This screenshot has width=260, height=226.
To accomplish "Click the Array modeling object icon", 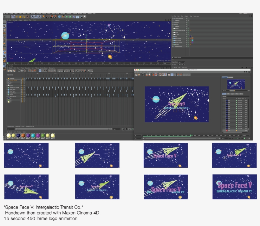I will click(70, 17).
